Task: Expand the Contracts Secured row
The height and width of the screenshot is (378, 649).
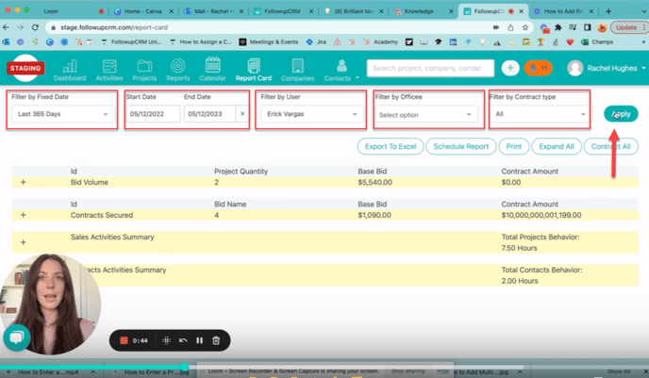Action: point(24,215)
